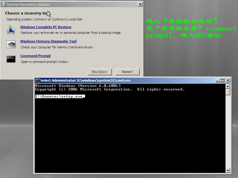
Task: Click the System Recovery Options title bar icon
Action: coord(4,4)
